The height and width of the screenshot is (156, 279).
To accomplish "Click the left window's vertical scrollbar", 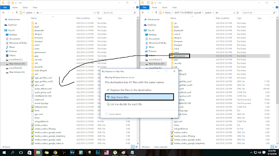I will 138,80.
